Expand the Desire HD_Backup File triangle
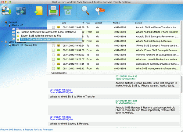This screenshot has height=132, width=183. pyautogui.click(x=5, y=45)
